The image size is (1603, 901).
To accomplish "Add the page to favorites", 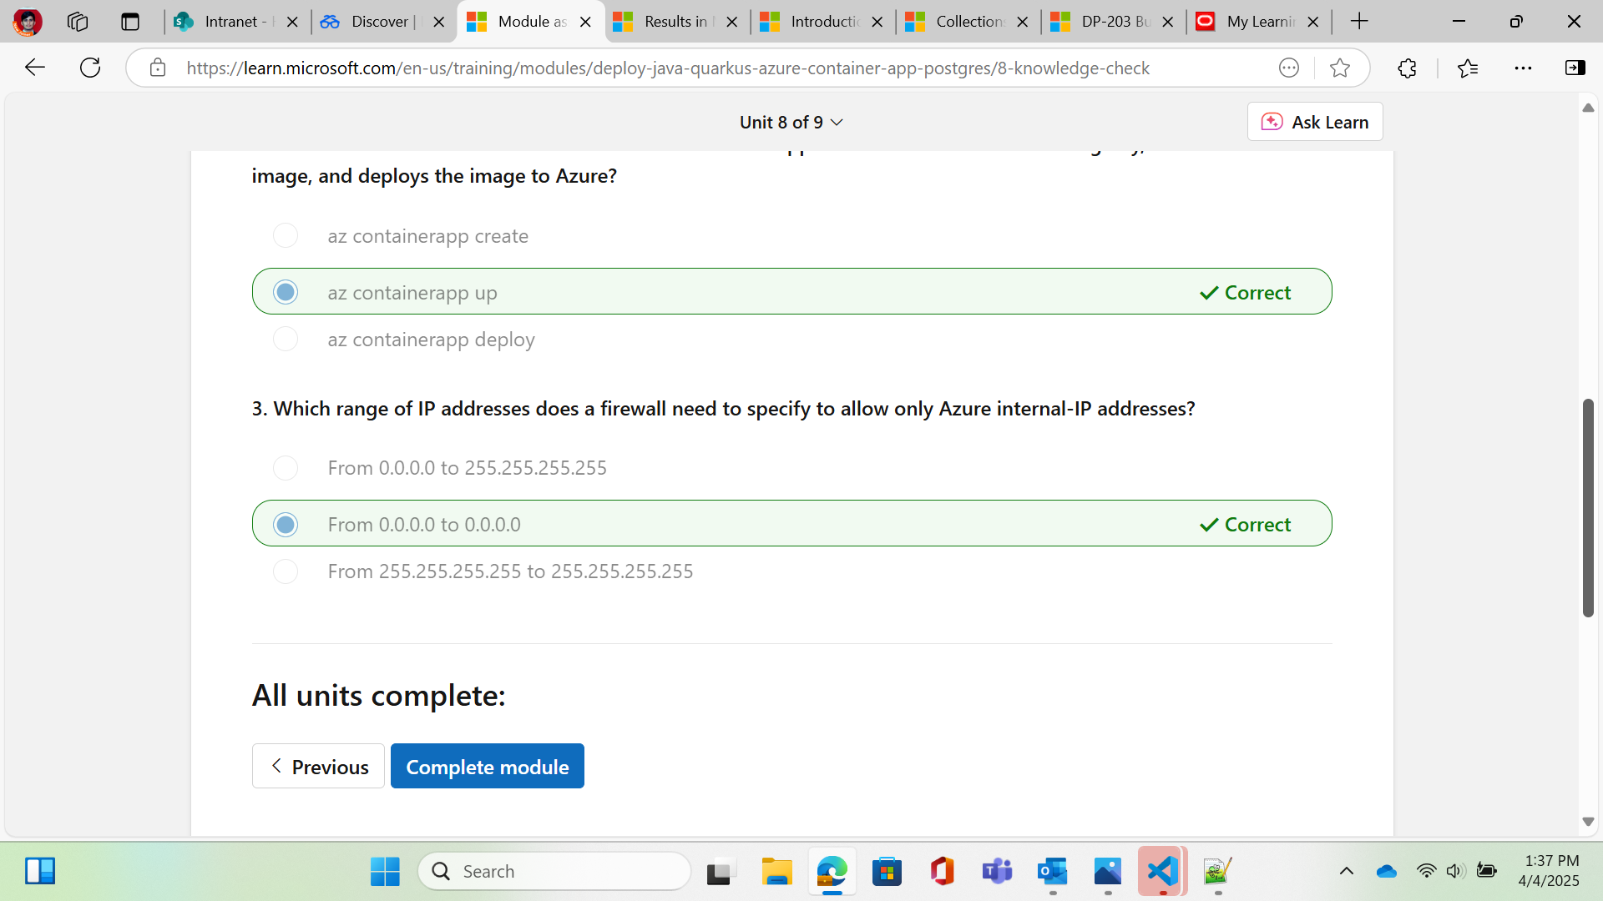I will (x=1341, y=68).
